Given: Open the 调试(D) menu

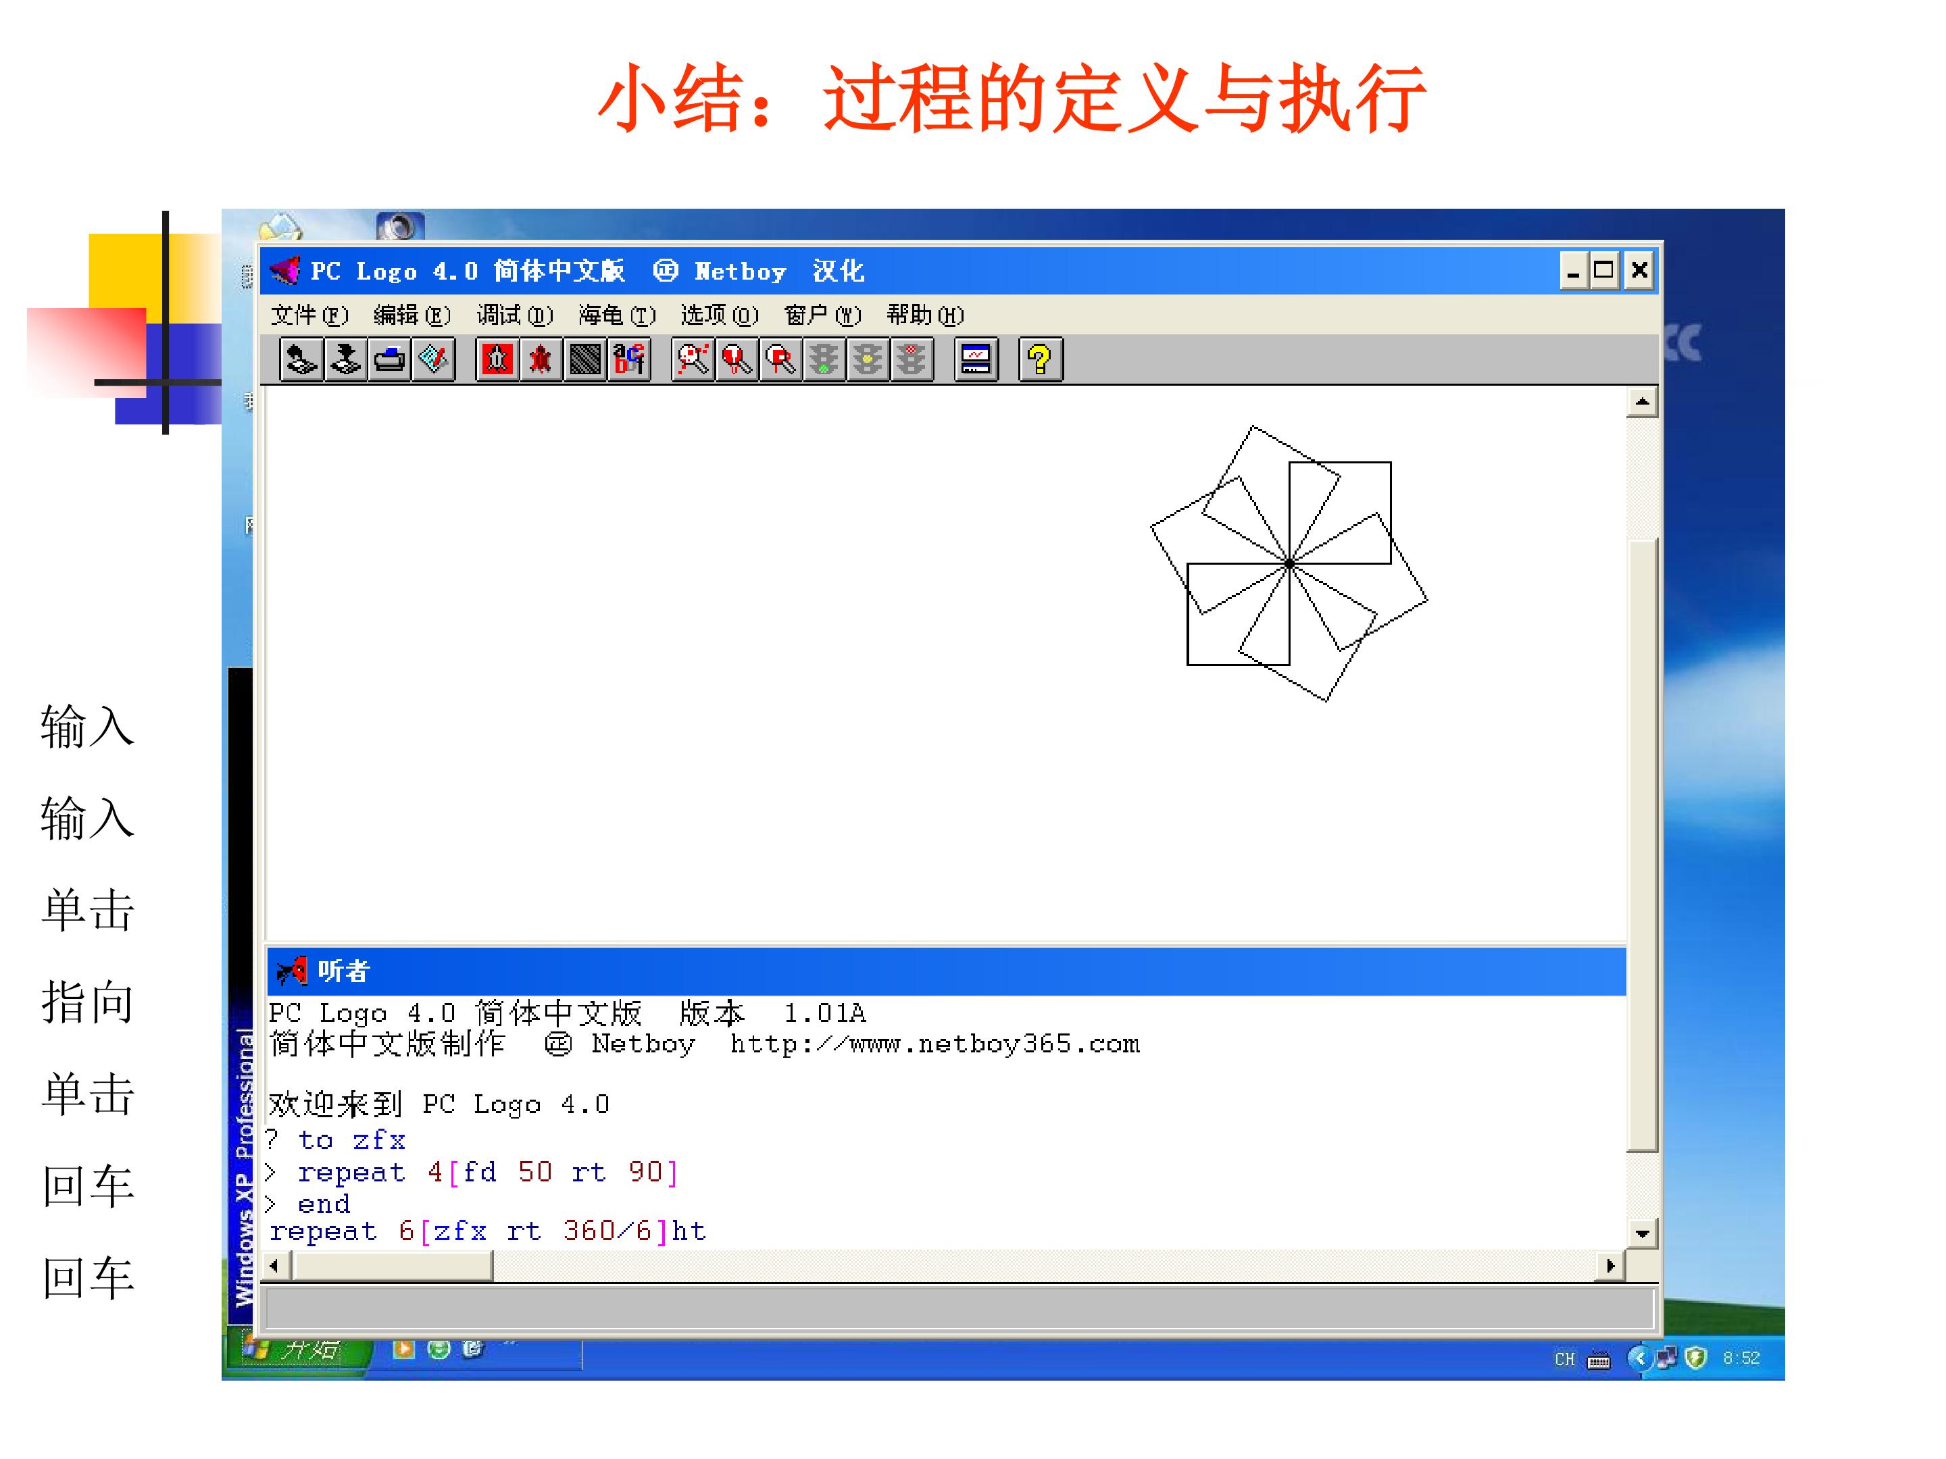Looking at the screenshot, I should [515, 315].
